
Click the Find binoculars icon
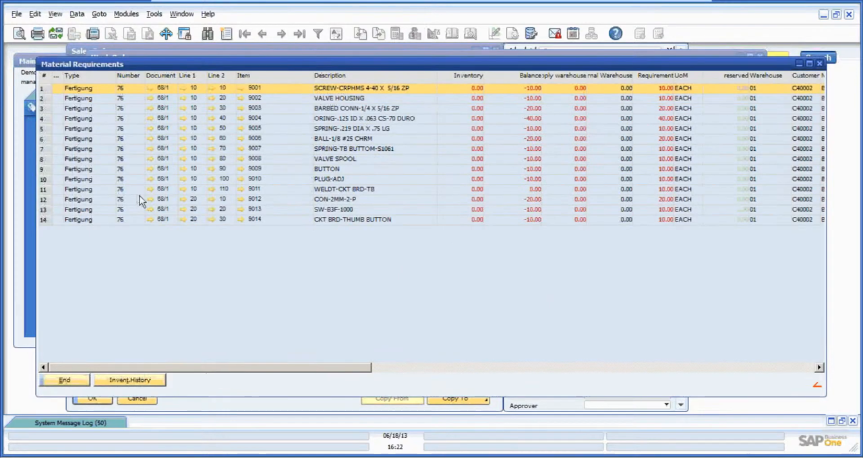click(208, 34)
